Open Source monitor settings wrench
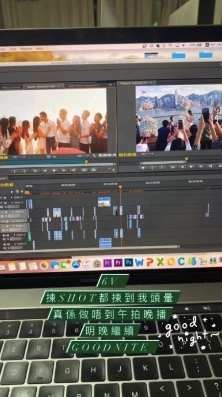The height and width of the screenshot is (397, 222). 94,155
